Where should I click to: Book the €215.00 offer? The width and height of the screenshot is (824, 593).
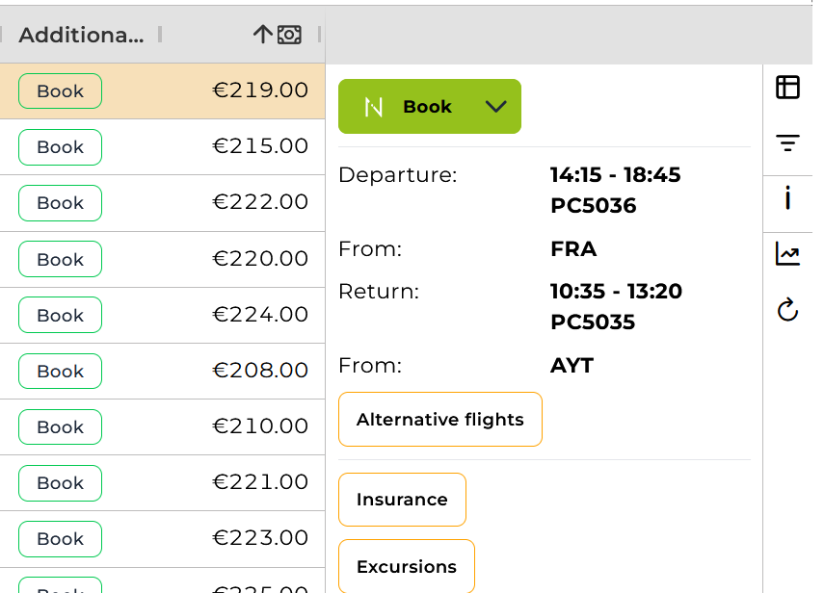point(60,147)
